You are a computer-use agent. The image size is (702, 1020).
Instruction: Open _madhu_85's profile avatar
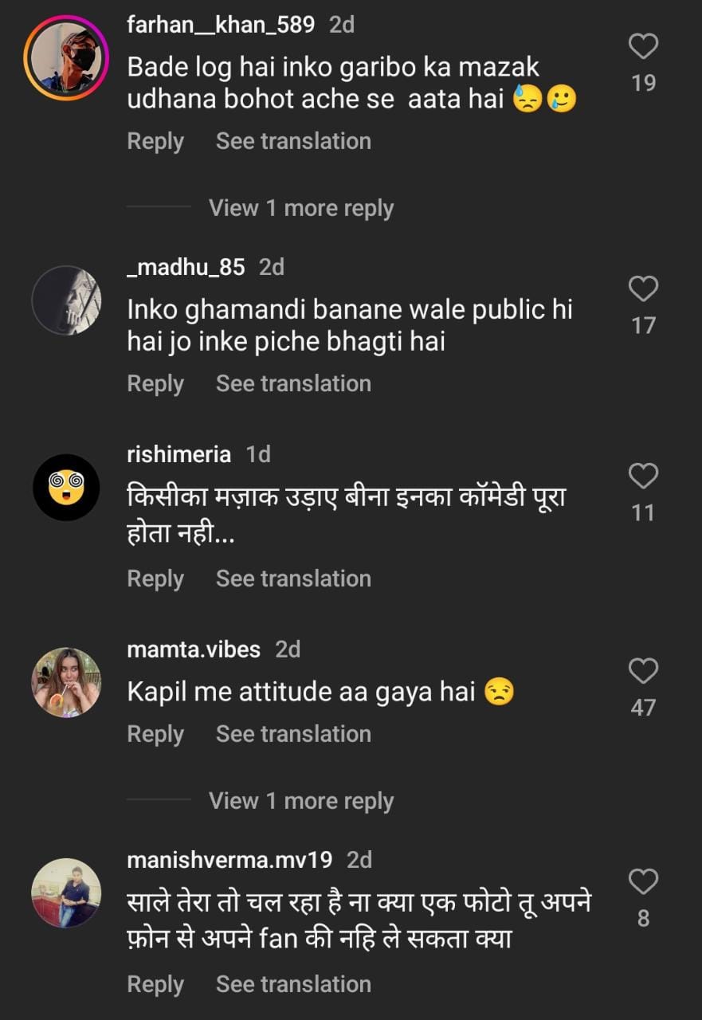(x=66, y=300)
